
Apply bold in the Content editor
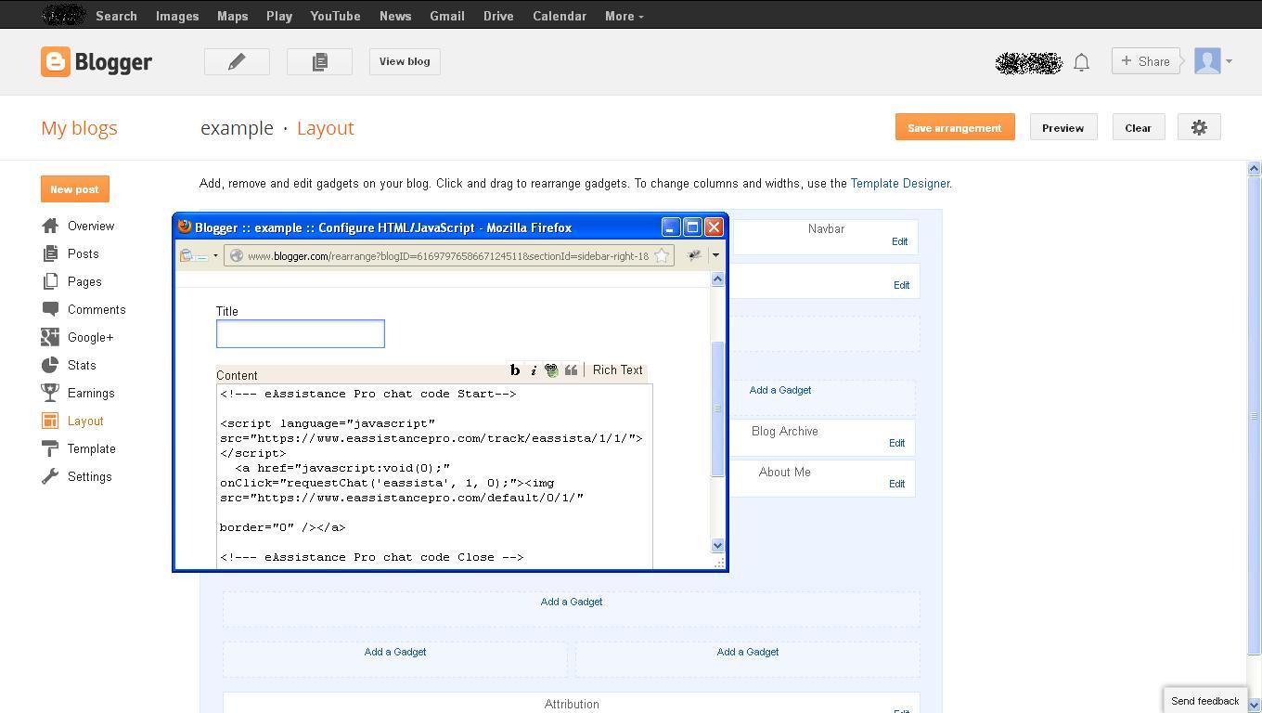(x=515, y=369)
